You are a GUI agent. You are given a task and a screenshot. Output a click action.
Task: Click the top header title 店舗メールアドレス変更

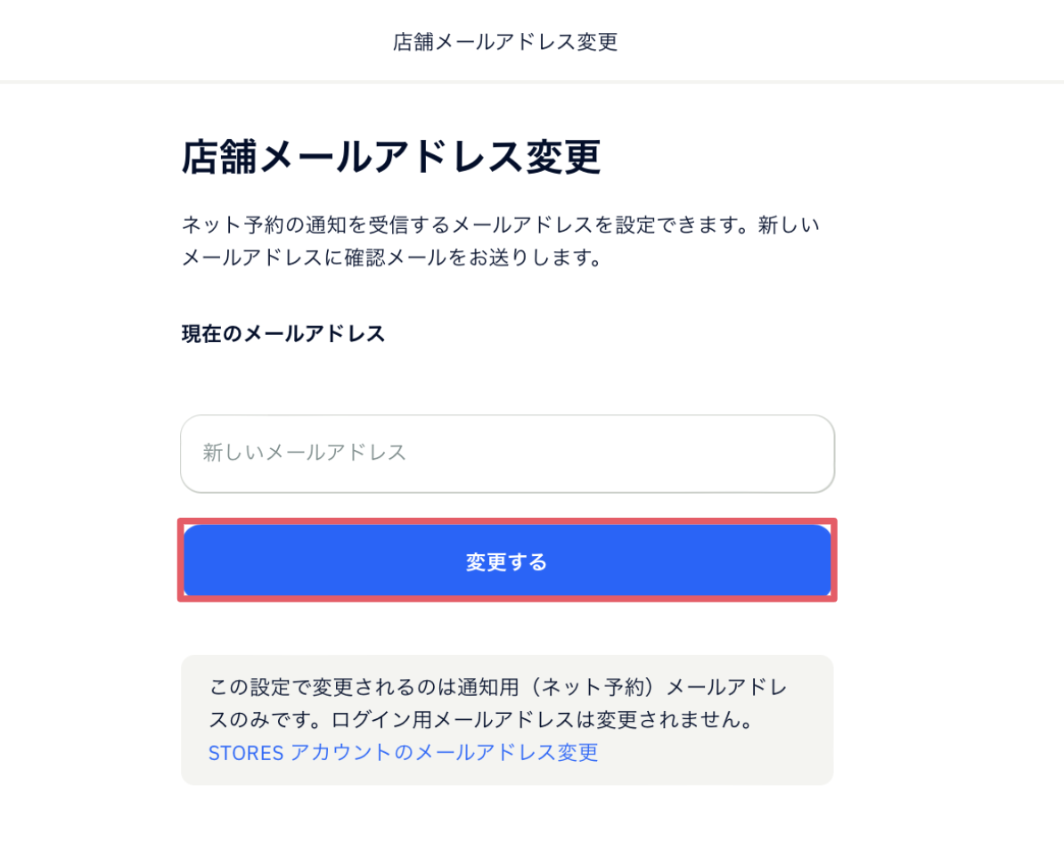click(505, 42)
